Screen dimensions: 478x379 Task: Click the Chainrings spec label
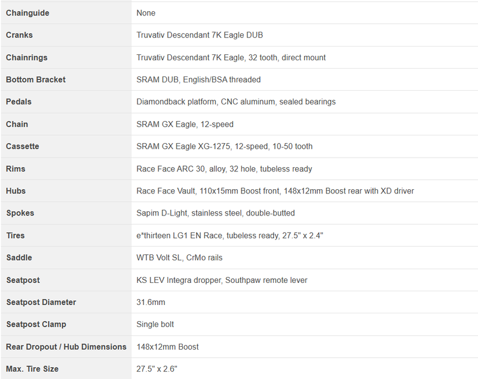27,57
